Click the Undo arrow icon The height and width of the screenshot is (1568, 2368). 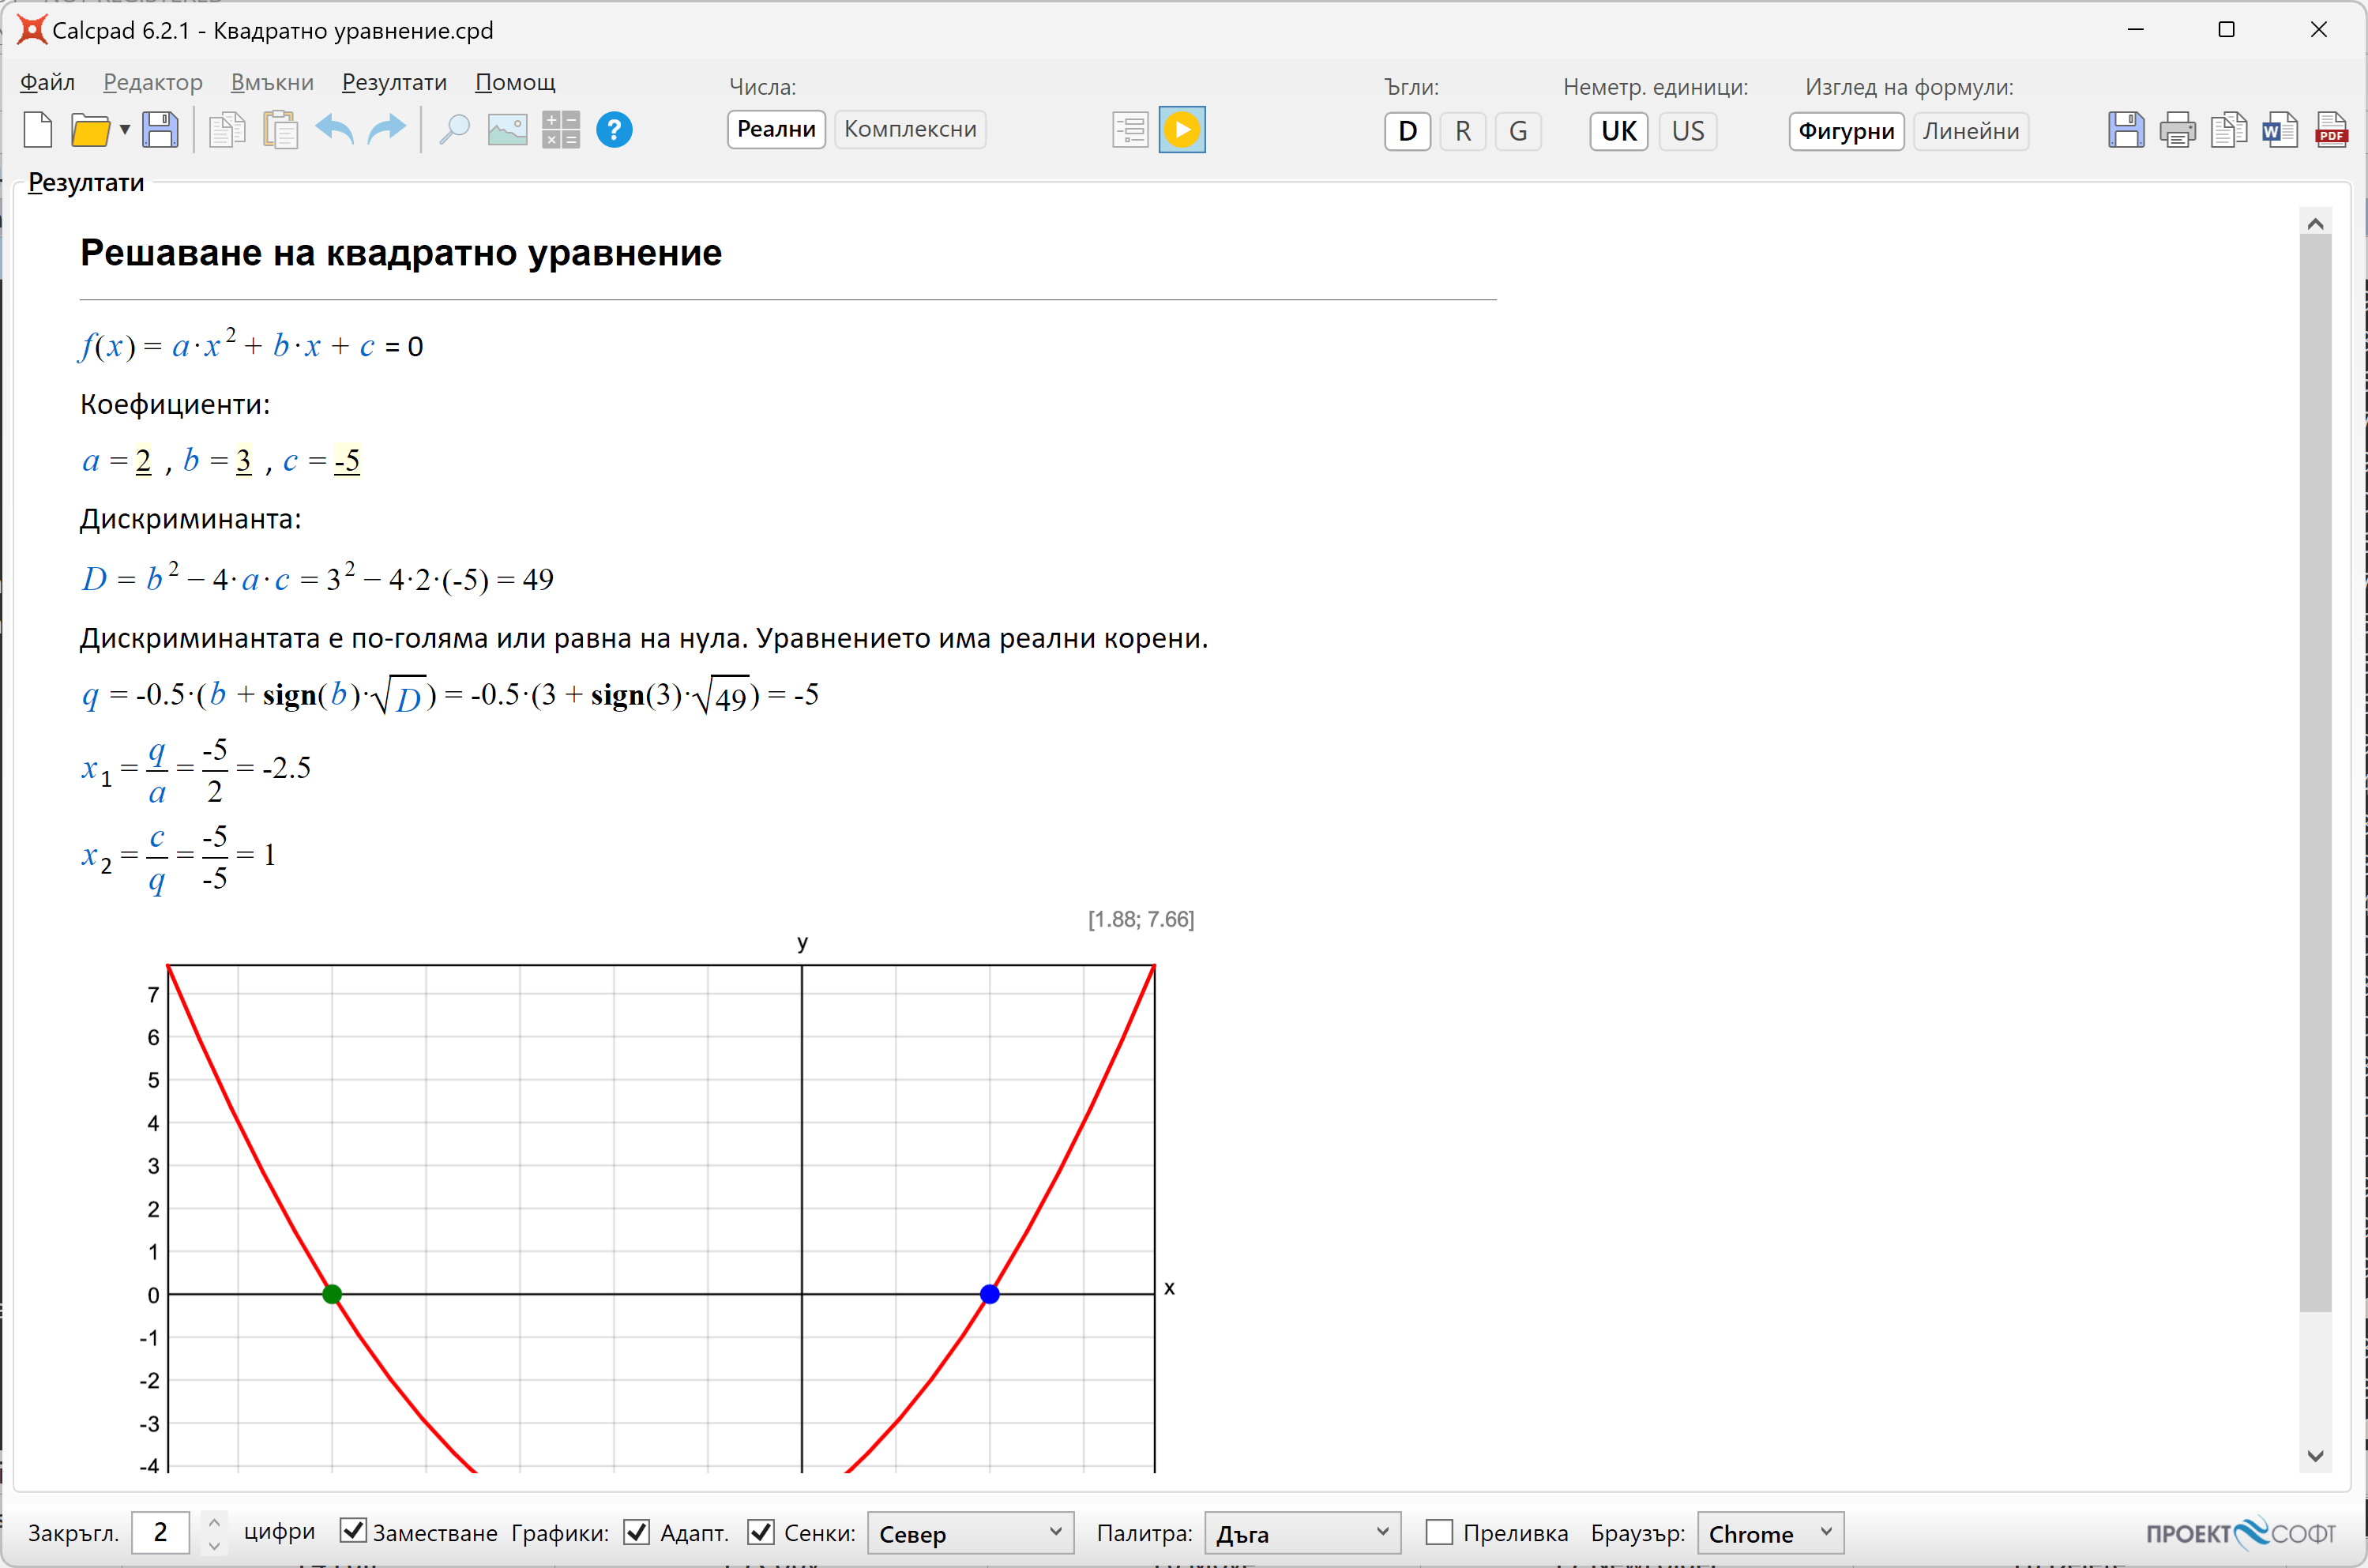[334, 130]
